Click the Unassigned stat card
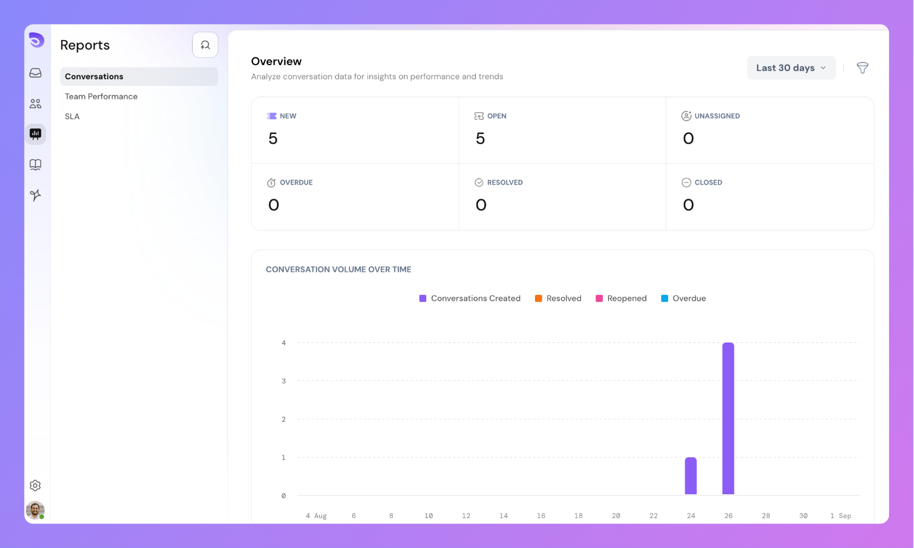This screenshot has width=914, height=548. [769, 130]
